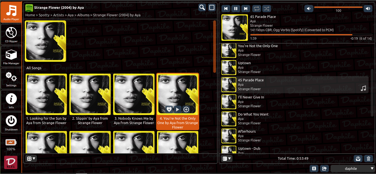Click the Spotify icon beside album title
Screen dimensions: 376x174
[x=29, y=8]
